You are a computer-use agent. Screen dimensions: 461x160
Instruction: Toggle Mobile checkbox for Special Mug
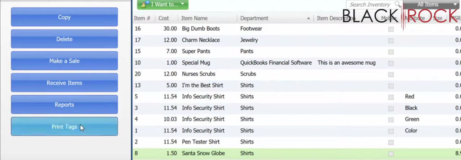tap(391, 63)
